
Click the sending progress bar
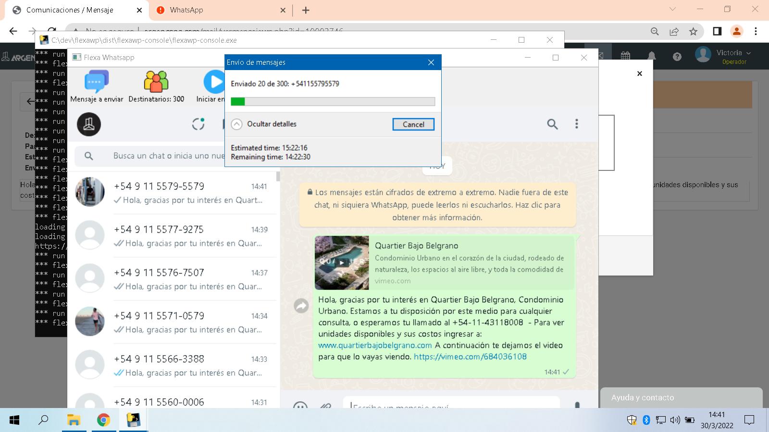pos(333,101)
